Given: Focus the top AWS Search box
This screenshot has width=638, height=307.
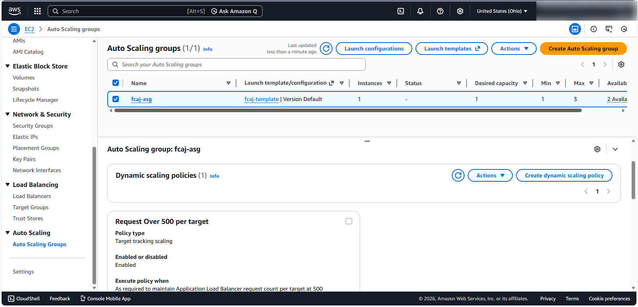Looking at the screenshot, I should click(128, 11).
